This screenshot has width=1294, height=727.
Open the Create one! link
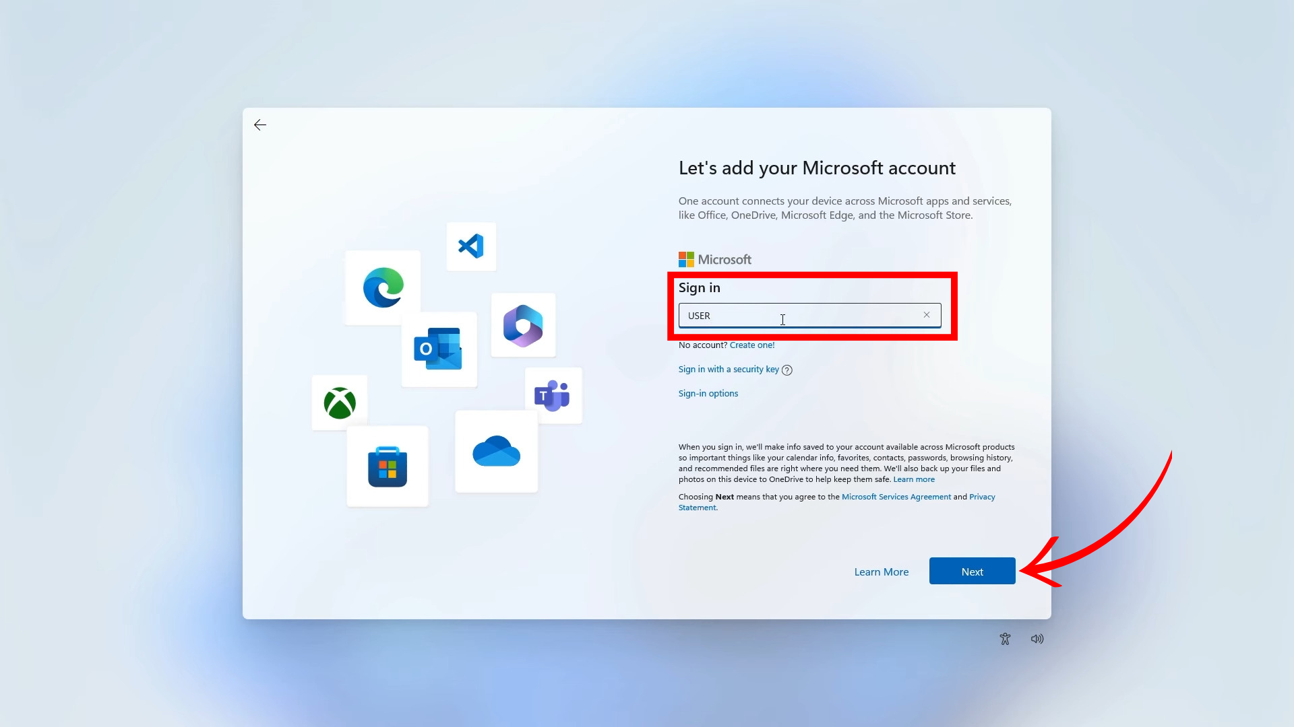pos(752,345)
